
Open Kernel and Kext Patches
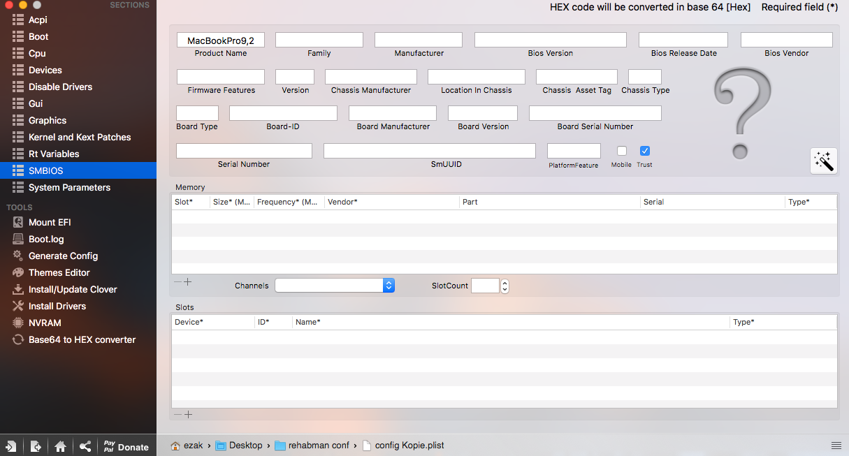pyautogui.click(x=78, y=137)
